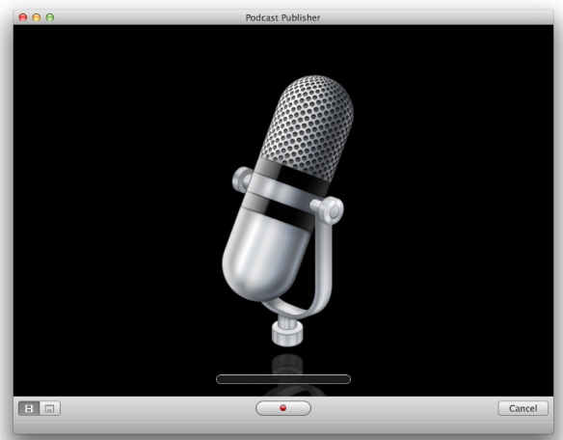Close the Podcast Publisher window
This screenshot has width=563, height=440.
23,17
